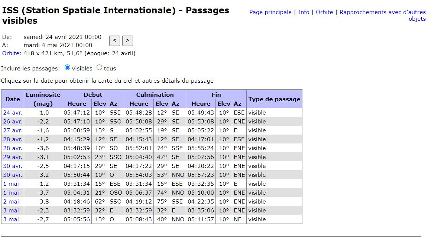Click the Luminosité (mag) column header
This screenshot has height=238, width=428.
tap(43, 99)
